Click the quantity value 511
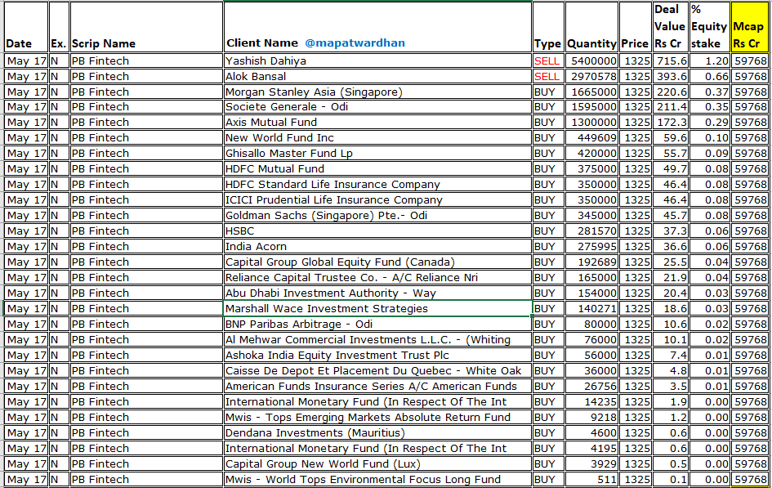Image resolution: width=772 pixels, height=488 pixels. coord(606,480)
